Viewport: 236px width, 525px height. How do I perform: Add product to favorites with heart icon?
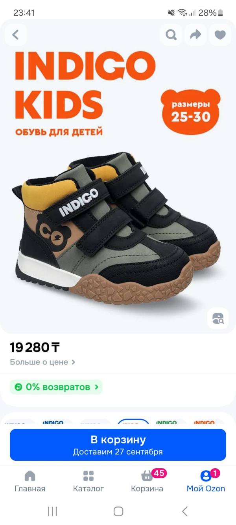click(x=220, y=35)
